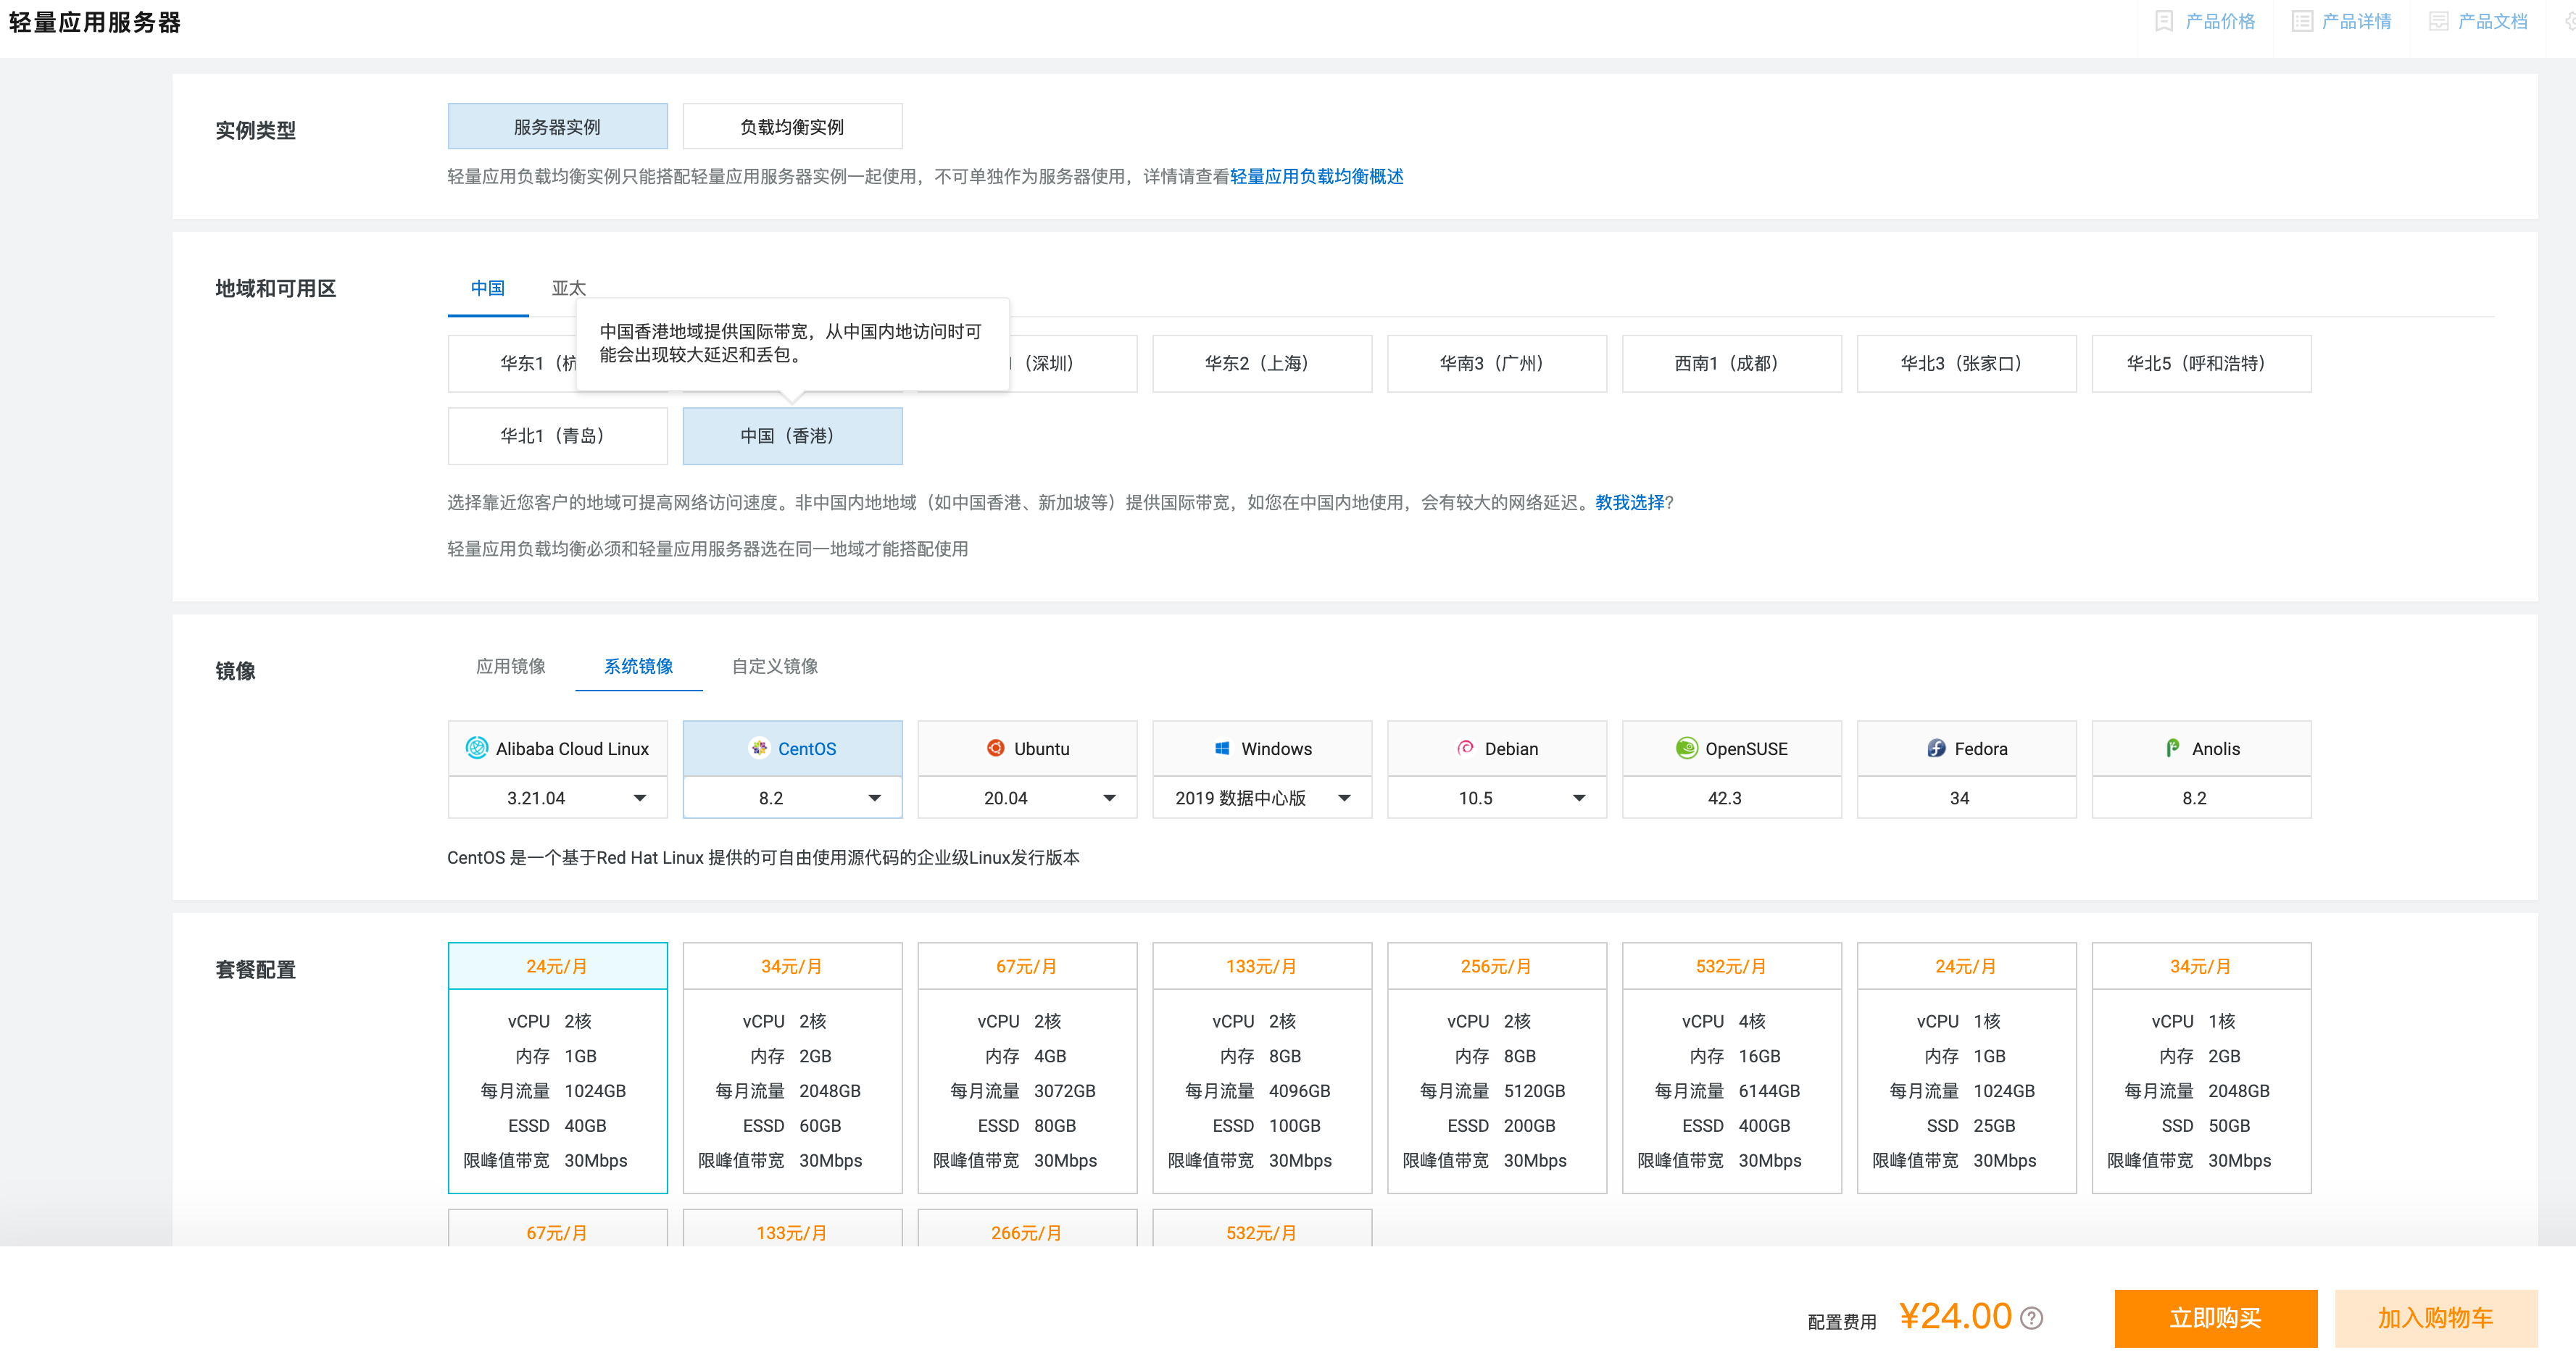This screenshot has height=1371, width=2576.
Task: Select the Anolis distribution icon
Action: (x=2167, y=749)
